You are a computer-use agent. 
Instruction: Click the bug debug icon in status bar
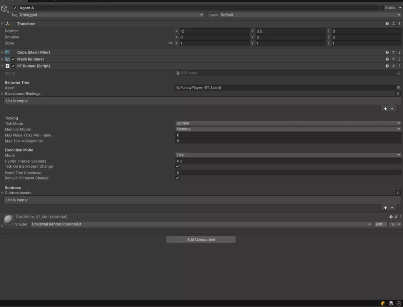tap(383, 303)
